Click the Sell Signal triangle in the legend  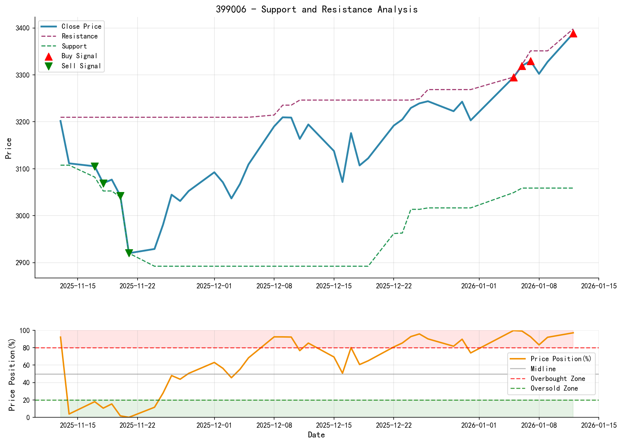point(49,66)
